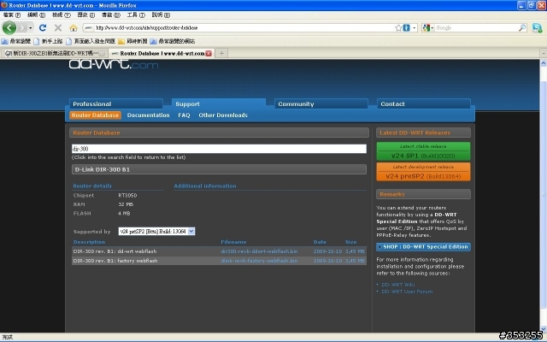This screenshot has height=342, width=547.
Task: Open the third bookmarks toolbar page item
Action: click(x=91, y=41)
